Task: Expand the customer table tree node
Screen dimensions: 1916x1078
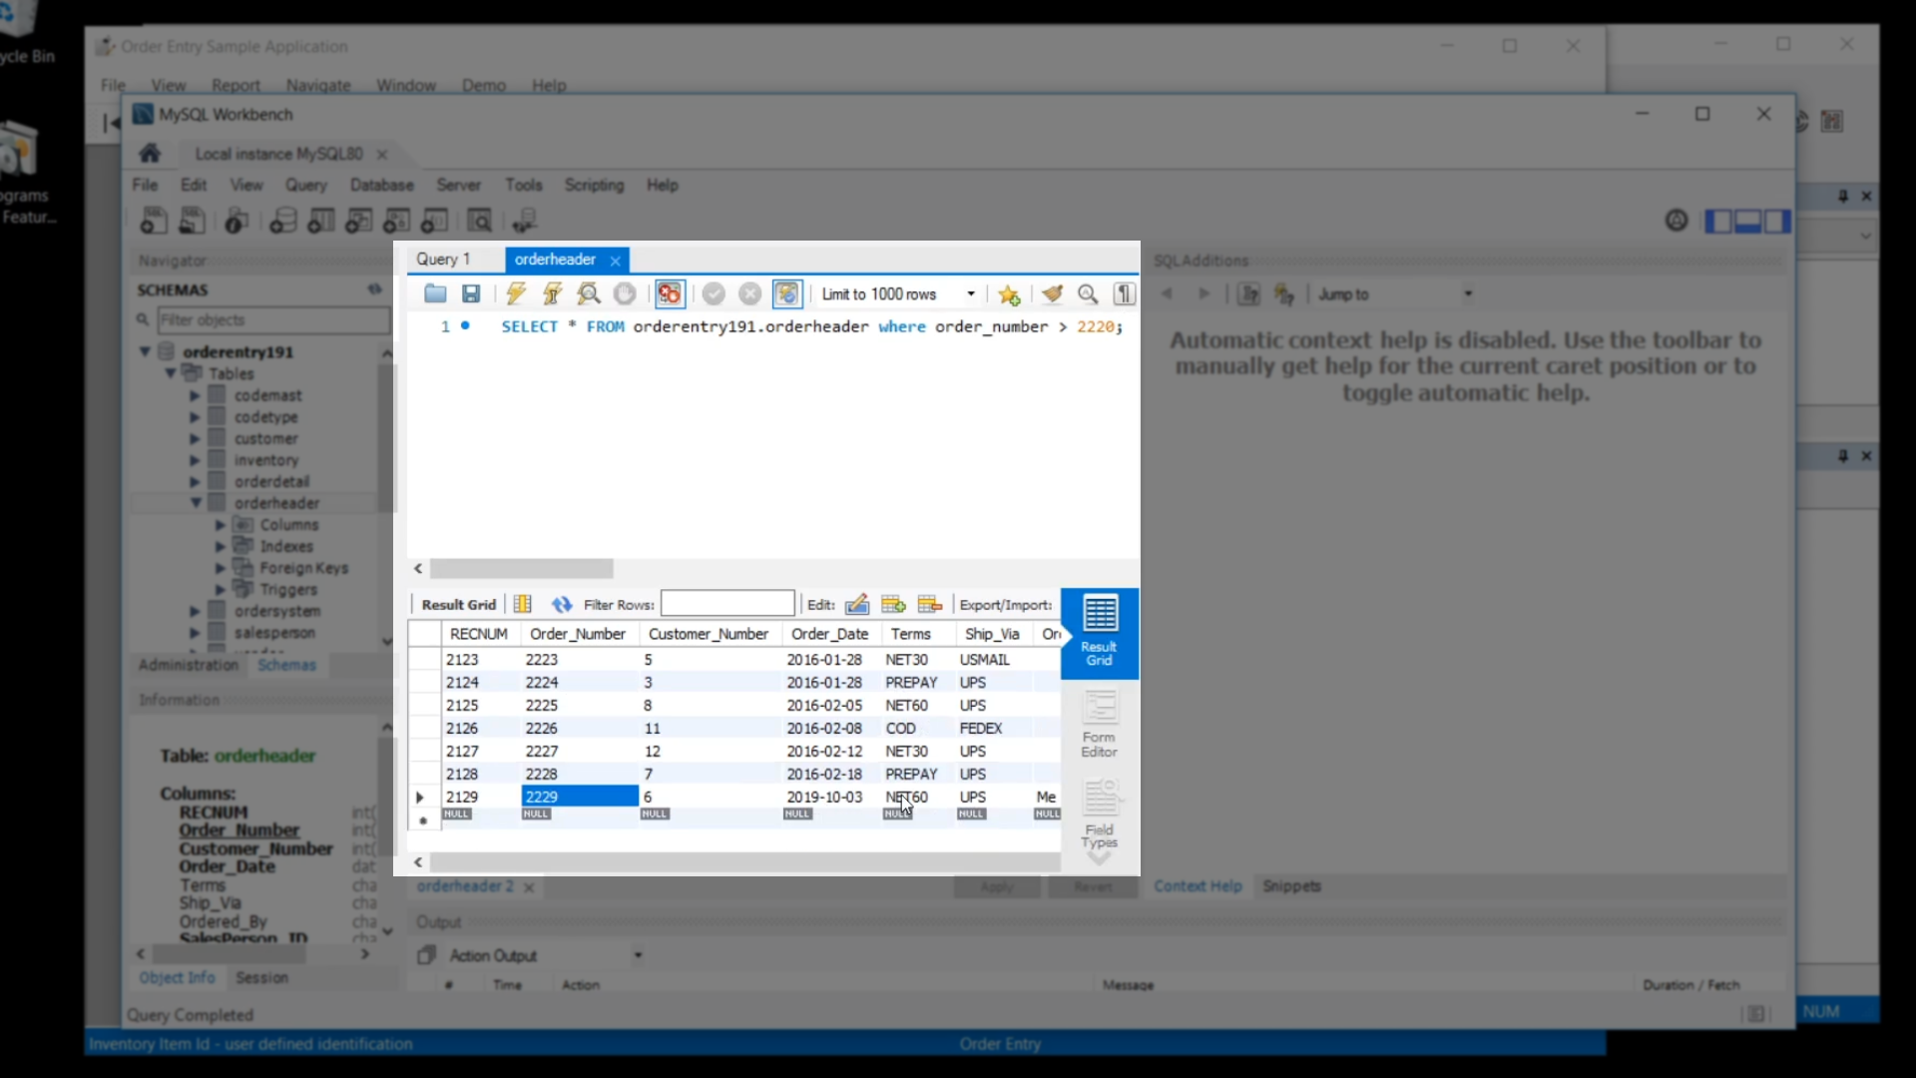Action: click(196, 439)
